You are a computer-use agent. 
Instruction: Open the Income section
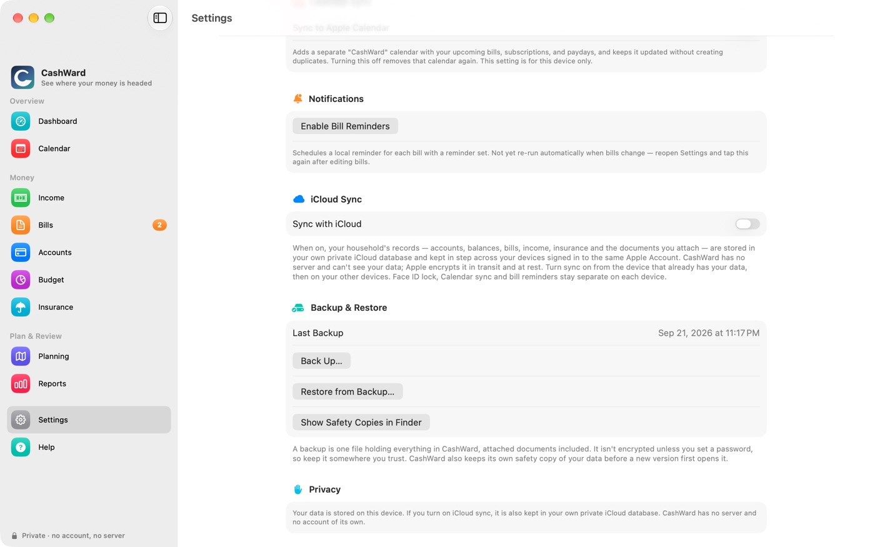(89, 198)
